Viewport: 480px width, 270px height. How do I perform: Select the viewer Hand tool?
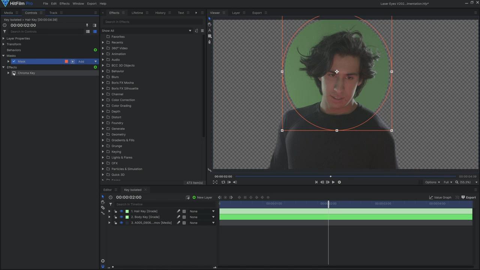click(x=210, y=24)
